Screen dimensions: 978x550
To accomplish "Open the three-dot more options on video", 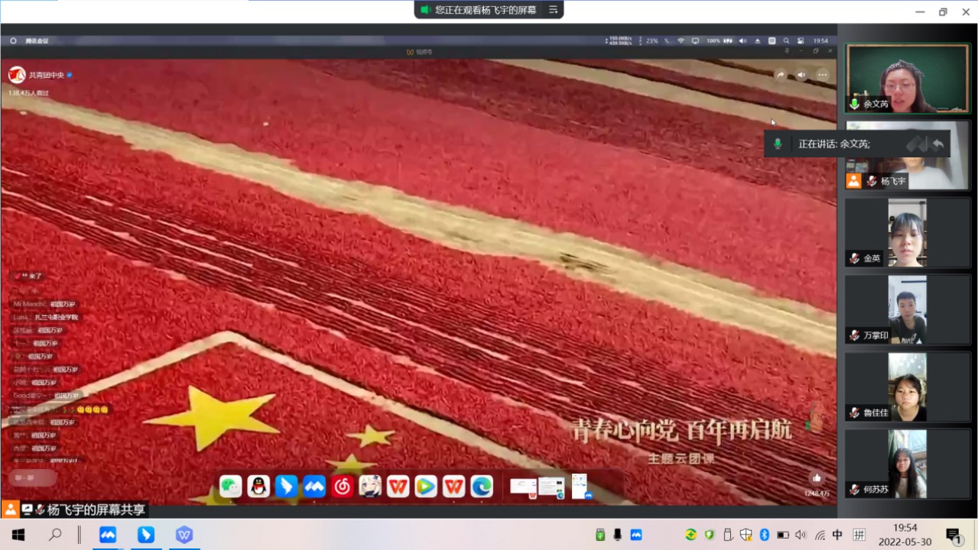I will 823,75.
